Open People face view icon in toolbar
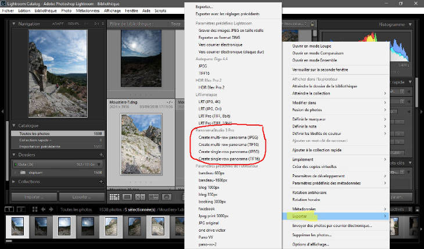 167,197
